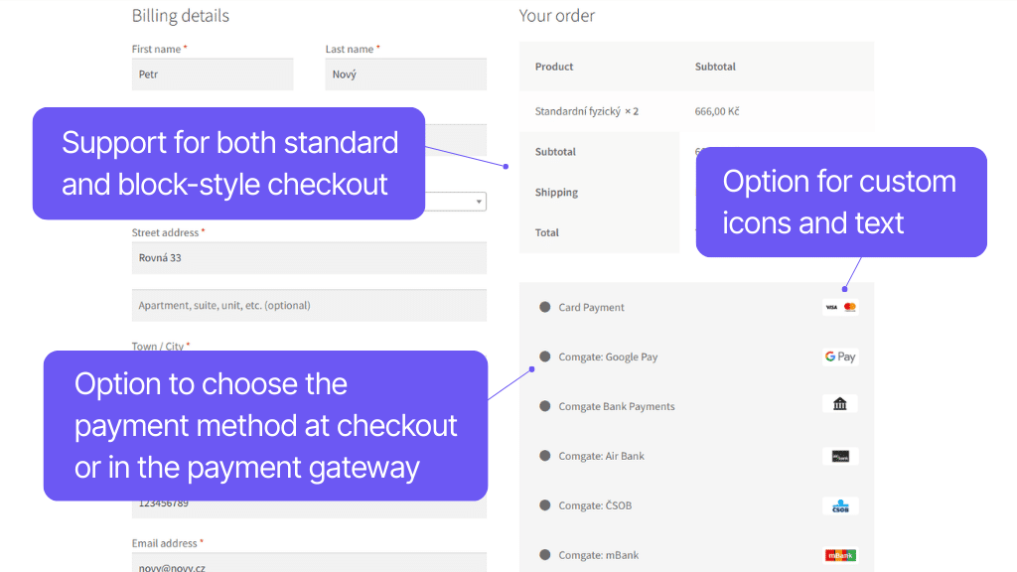
Task: Click the Google Pay logo icon
Action: pyautogui.click(x=839, y=356)
